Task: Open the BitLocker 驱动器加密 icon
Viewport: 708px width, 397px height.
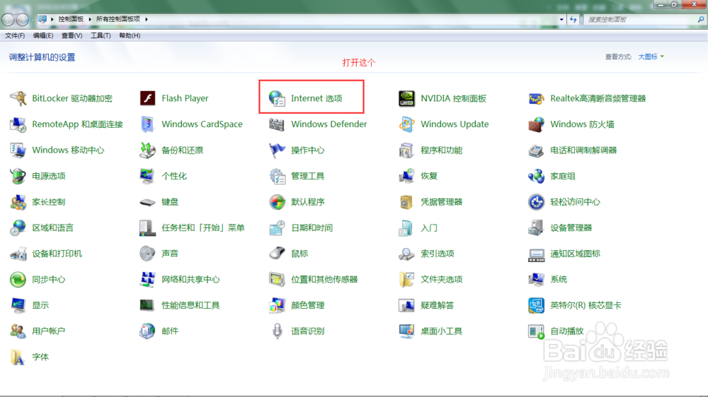Action: pyautogui.click(x=18, y=98)
